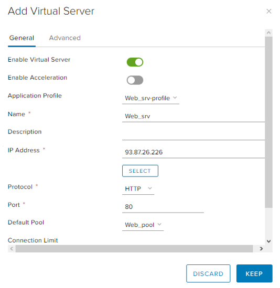Viewport: 280px width, 288px height.
Task: Open the Default Pool Web_pool dropdown
Action: tap(143, 225)
